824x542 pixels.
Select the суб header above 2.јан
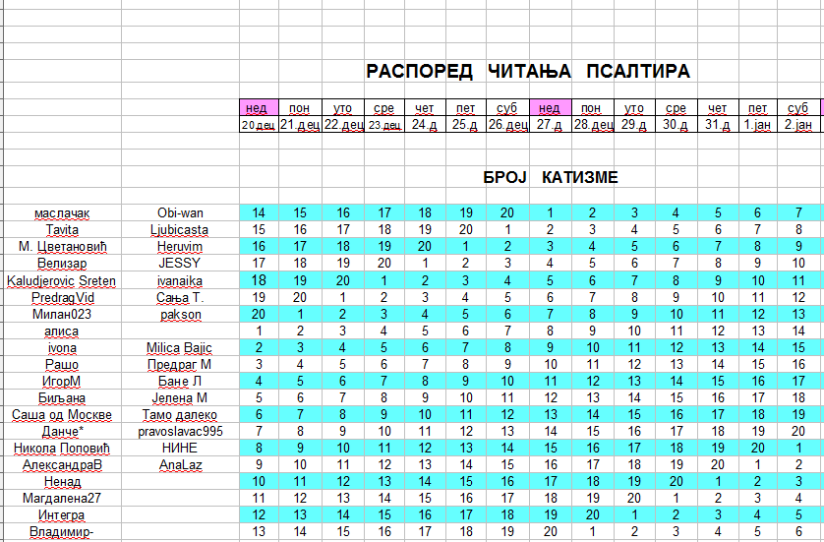pos(798,108)
